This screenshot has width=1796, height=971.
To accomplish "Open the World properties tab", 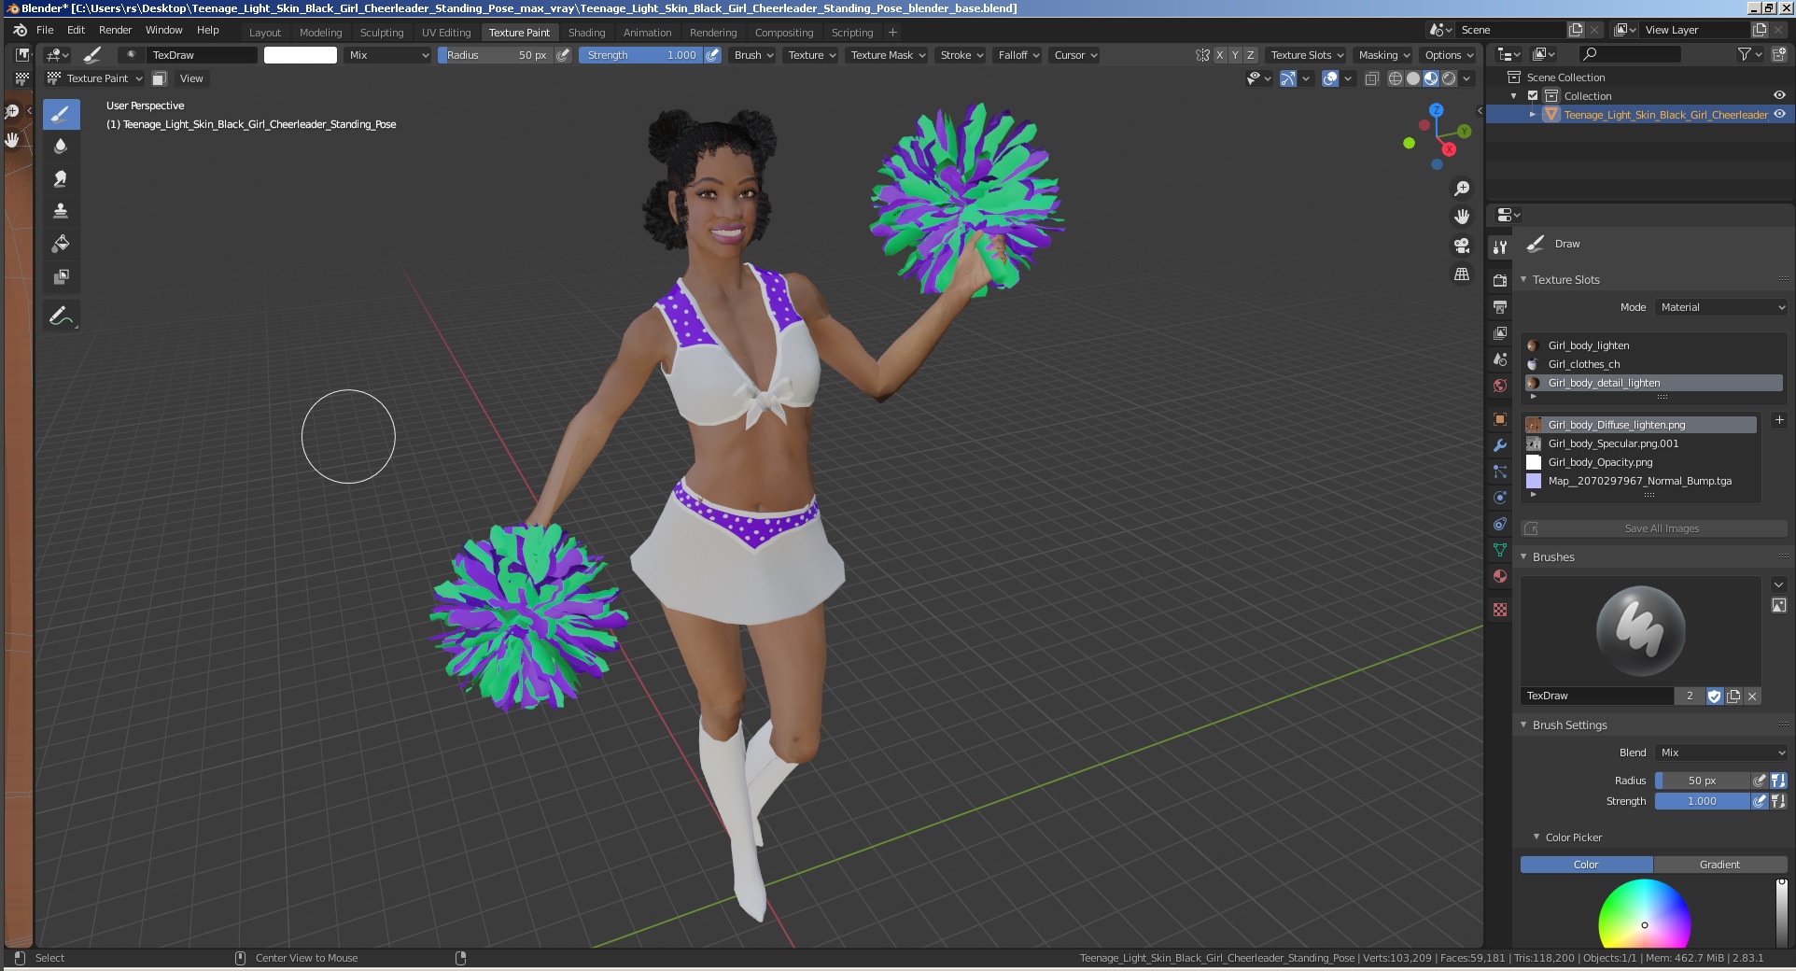I will (1500, 385).
